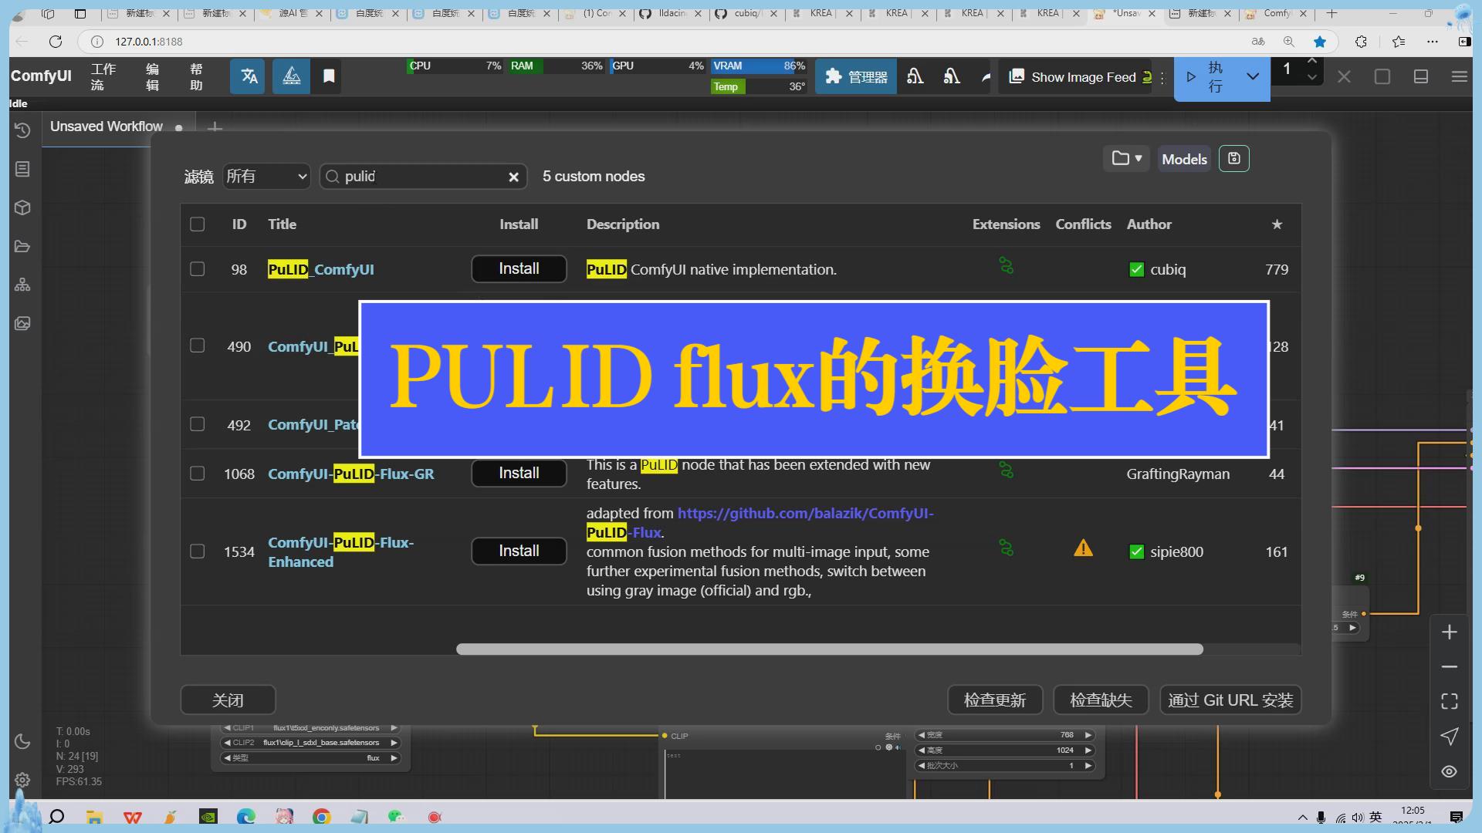The width and height of the screenshot is (1482, 833).
Task: Open the 帮助 menu
Action: [196, 76]
